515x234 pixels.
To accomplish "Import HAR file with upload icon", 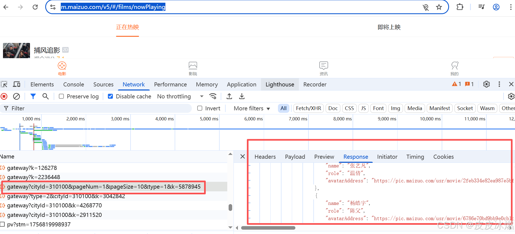I will click(x=229, y=96).
